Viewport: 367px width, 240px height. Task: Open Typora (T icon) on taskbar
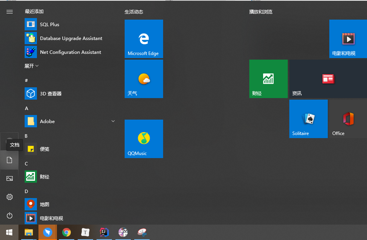pyautogui.click(x=85, y=232)
